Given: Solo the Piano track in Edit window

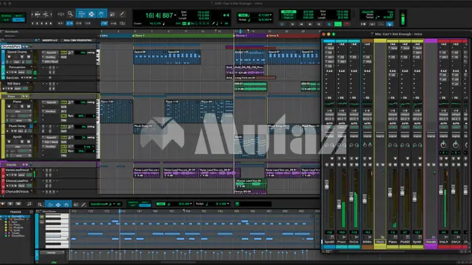Looking at the screenshot, I should click(22, 107).
